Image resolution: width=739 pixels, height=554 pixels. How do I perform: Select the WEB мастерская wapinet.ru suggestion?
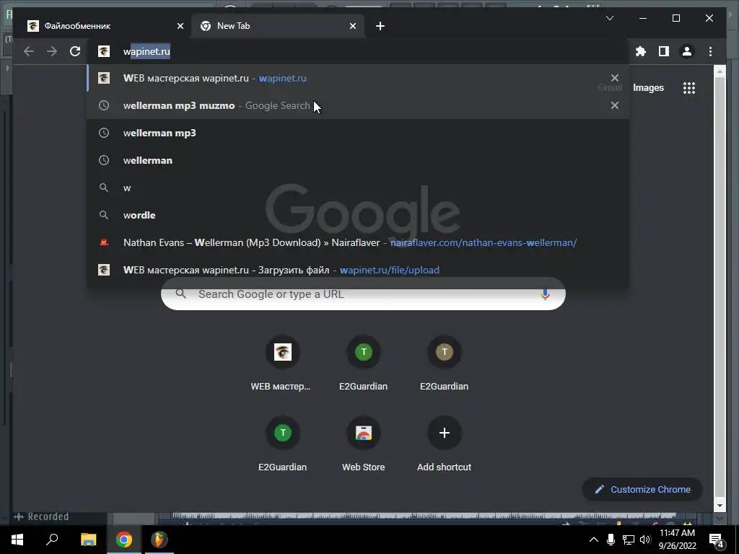tap(358, 78)
